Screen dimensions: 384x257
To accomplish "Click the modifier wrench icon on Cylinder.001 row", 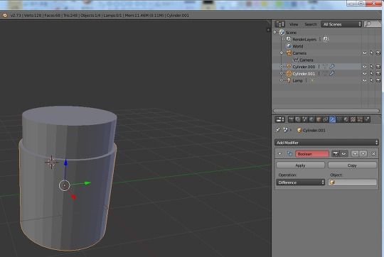I will click(332, 73).
